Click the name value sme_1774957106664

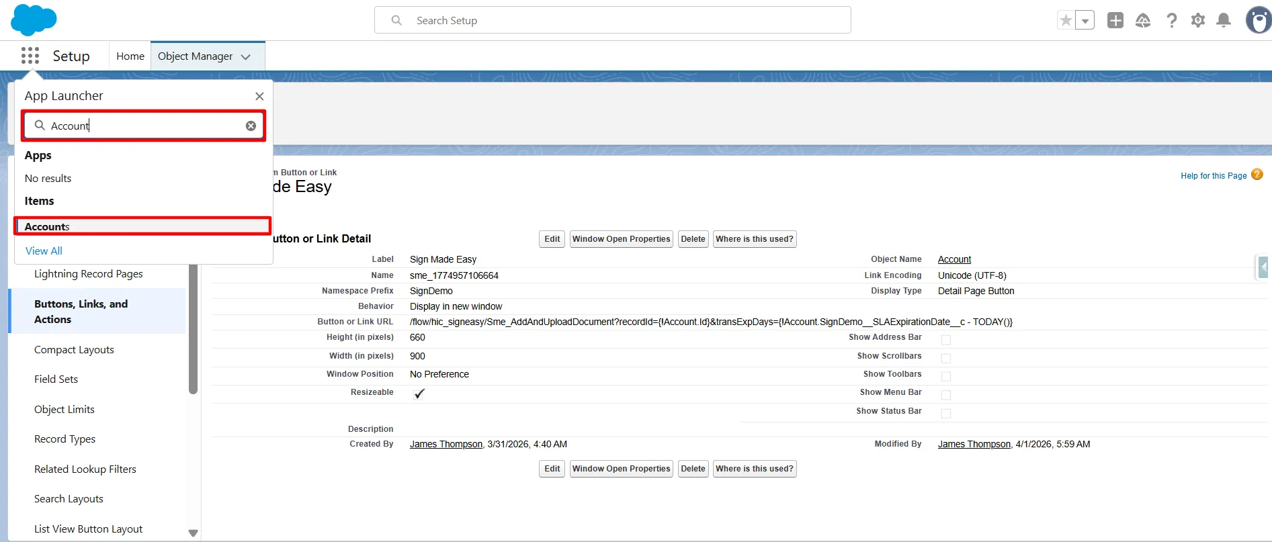click(x=454, y=275)
